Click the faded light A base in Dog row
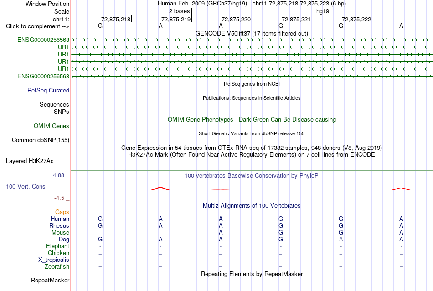433x291 pixels. click(x=341, y=240)
